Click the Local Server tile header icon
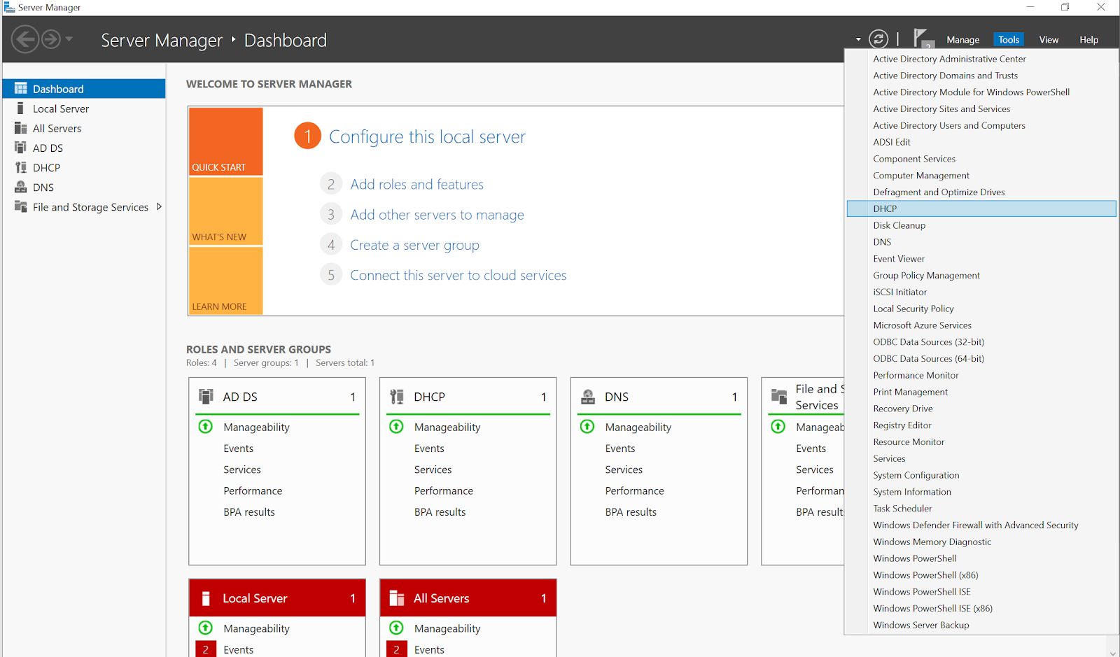Image resolution: width=1120 pixels, height=657 pixels. coord(206,598)
